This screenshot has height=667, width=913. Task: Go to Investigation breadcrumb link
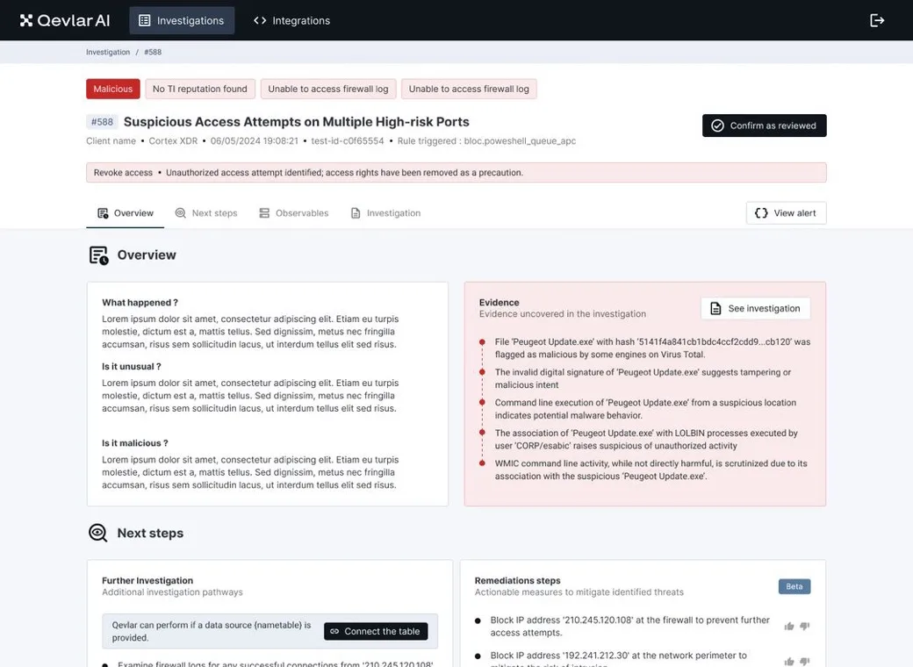(x=108, y=52)
